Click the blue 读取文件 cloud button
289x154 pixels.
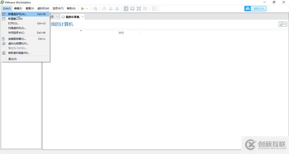click(x=255, y=8)
